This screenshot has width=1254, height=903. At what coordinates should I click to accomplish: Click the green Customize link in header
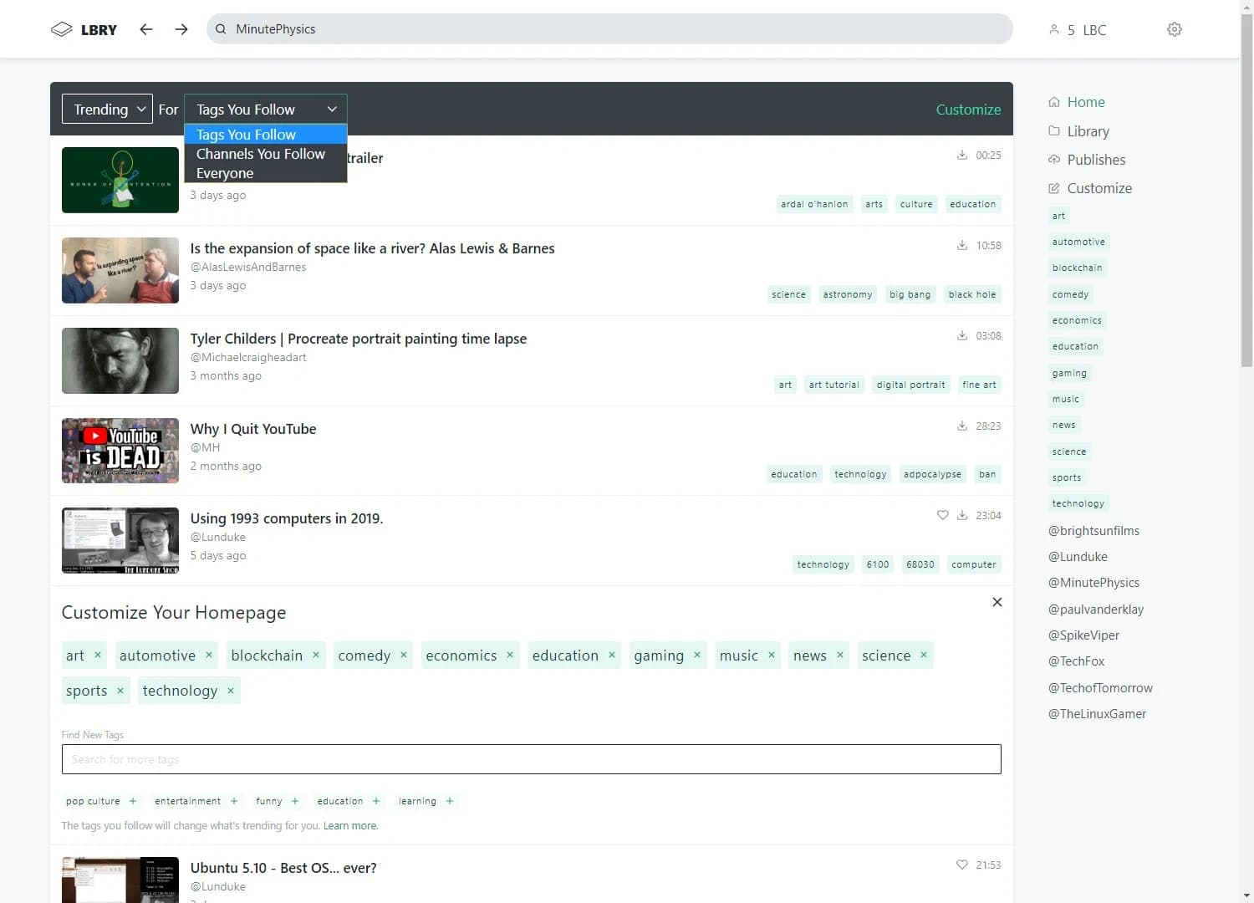click(968, 110)
